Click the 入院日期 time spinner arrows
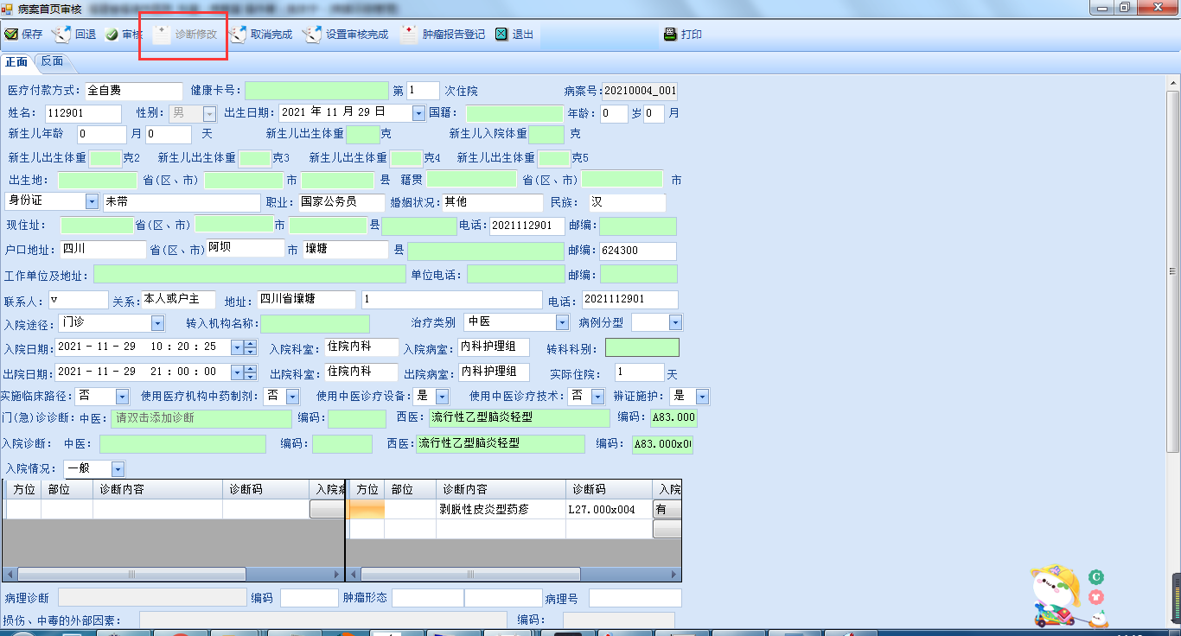1181x636 pixels. [251, 347]
